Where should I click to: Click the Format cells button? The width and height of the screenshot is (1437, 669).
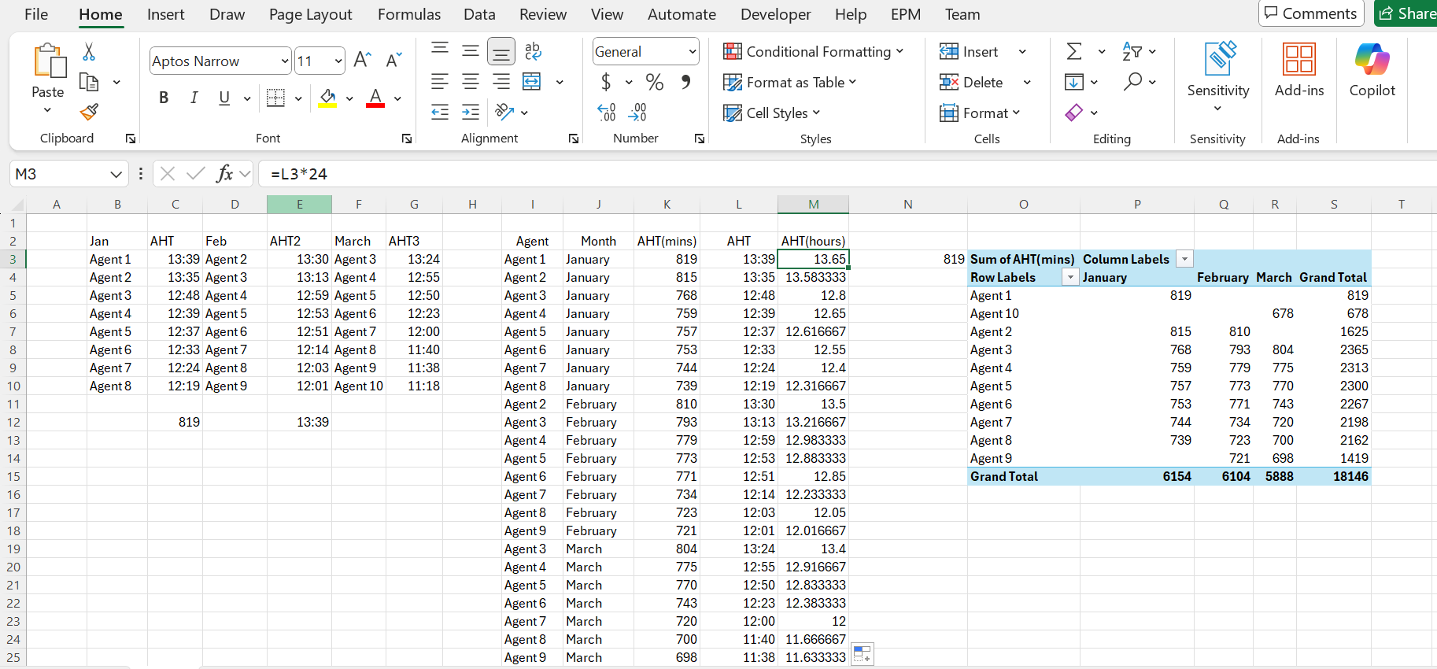coord(980,113)
